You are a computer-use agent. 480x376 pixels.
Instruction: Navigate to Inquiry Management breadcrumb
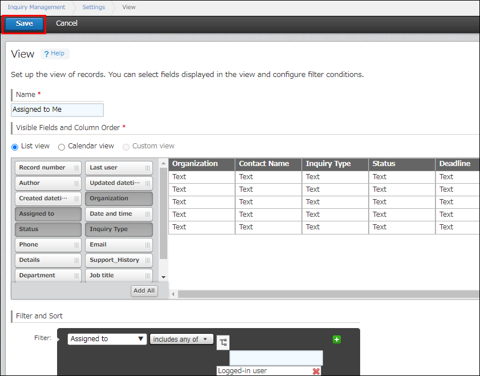(37, 7)
